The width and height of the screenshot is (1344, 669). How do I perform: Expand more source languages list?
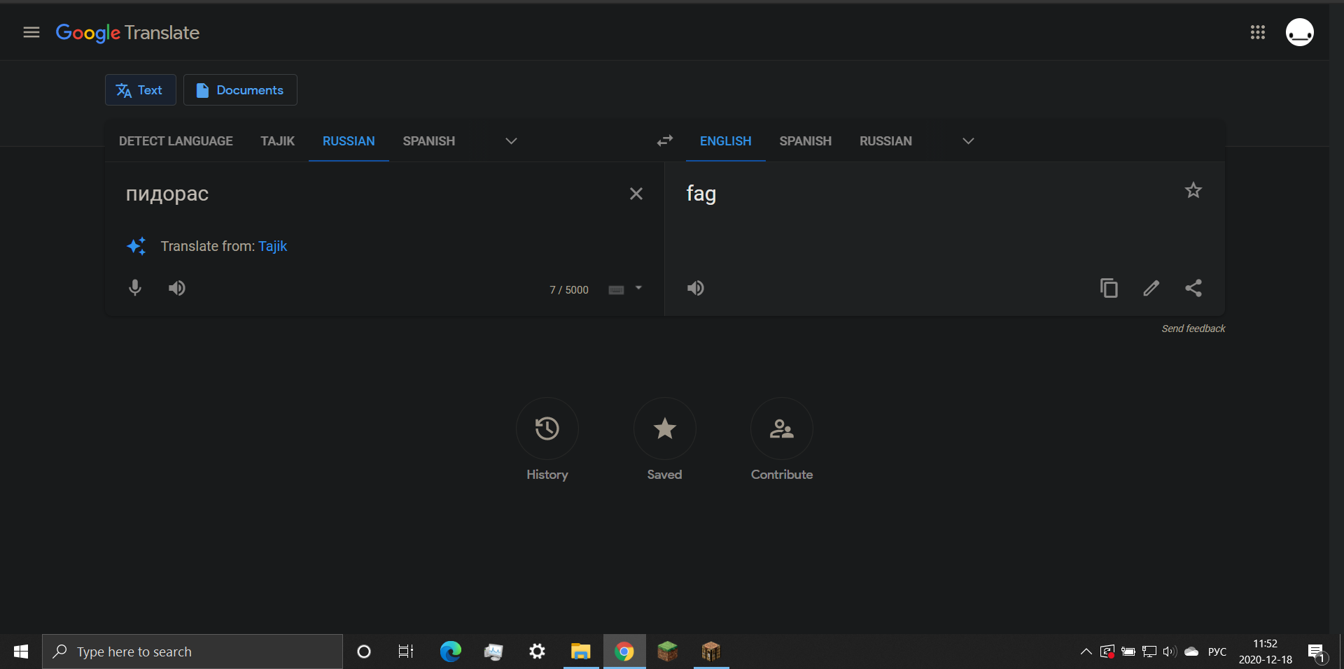tap(511, 141)
